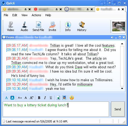
Task: Click the red status icon on its tab
Action: [x=36, y=9]
